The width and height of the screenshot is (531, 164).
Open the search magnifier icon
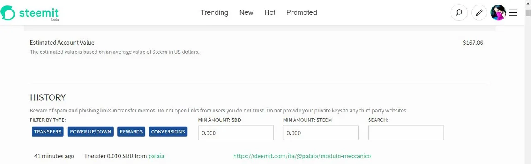point(459,13)
